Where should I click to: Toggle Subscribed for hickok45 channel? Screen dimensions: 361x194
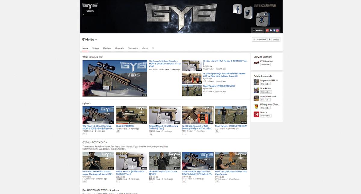pos(266,92)
